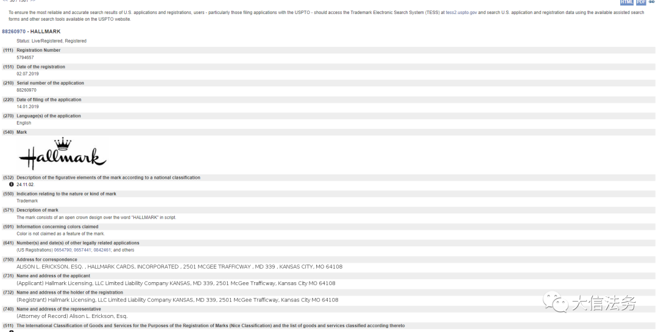Open related US registration 0657441
The width and height of the screenshot is (658, 332).
[x=82, y=250]
